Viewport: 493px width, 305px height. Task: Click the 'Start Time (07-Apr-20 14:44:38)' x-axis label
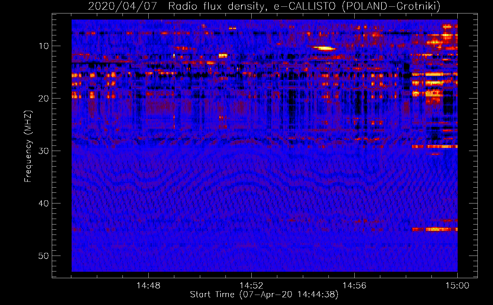point(264,295)
